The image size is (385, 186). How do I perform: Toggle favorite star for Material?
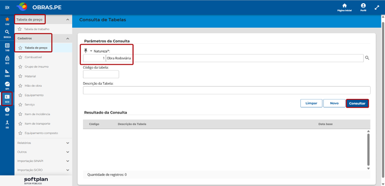(x=20, y=76)
